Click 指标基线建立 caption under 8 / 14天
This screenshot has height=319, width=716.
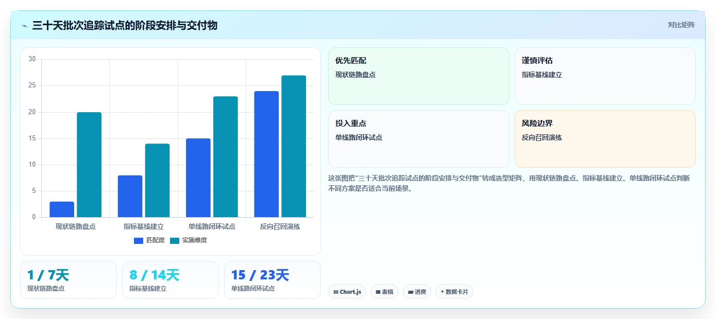pos(148,289)
